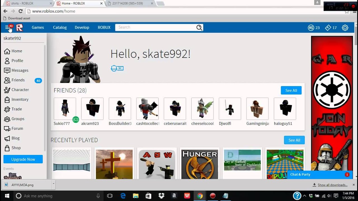Viewport: 358px width, 201px height.
Task: Open the Home sidebar icon
Action: (7, 51)
